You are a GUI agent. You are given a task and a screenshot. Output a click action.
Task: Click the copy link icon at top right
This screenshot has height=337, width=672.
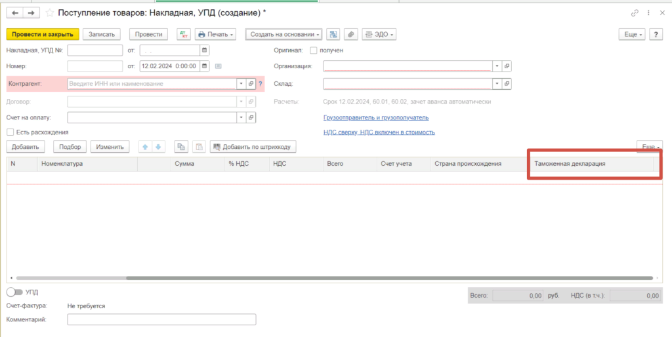635,12
